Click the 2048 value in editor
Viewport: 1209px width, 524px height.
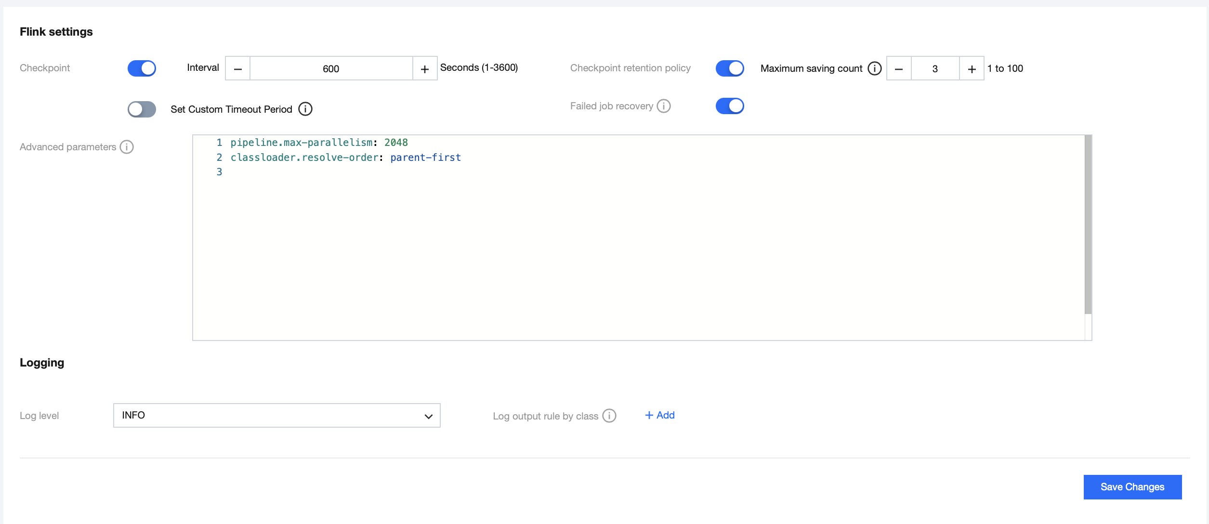pyautogui.click(x=396, y=143)
